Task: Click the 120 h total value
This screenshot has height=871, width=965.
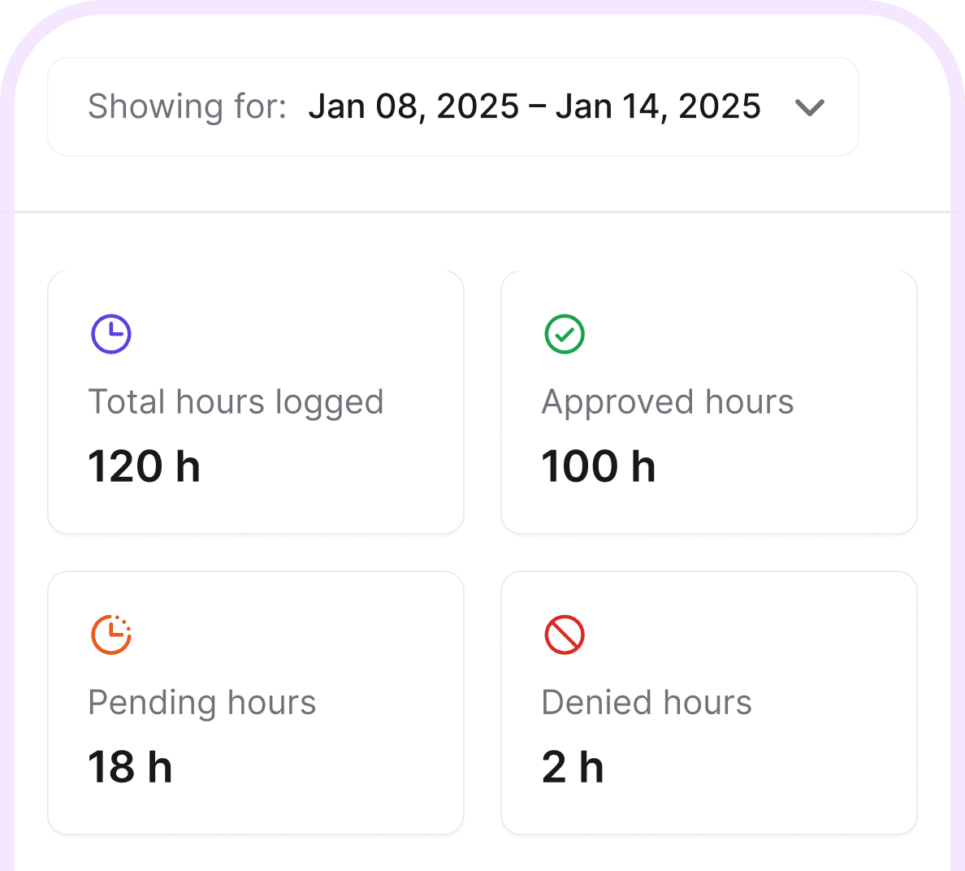Action: click(x=145, y=466)
